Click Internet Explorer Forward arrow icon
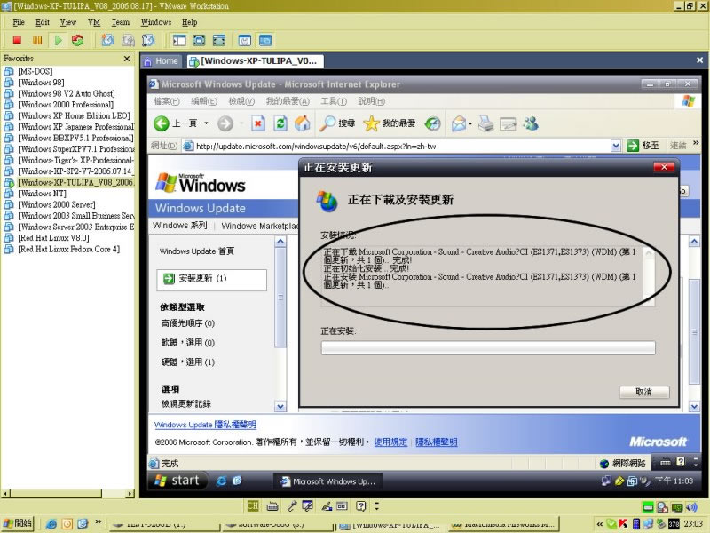This screenshot has width=710, height=533. pyautogui.click(x=225, y=123)
